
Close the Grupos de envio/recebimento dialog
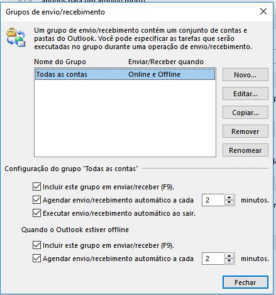point(263,11)
